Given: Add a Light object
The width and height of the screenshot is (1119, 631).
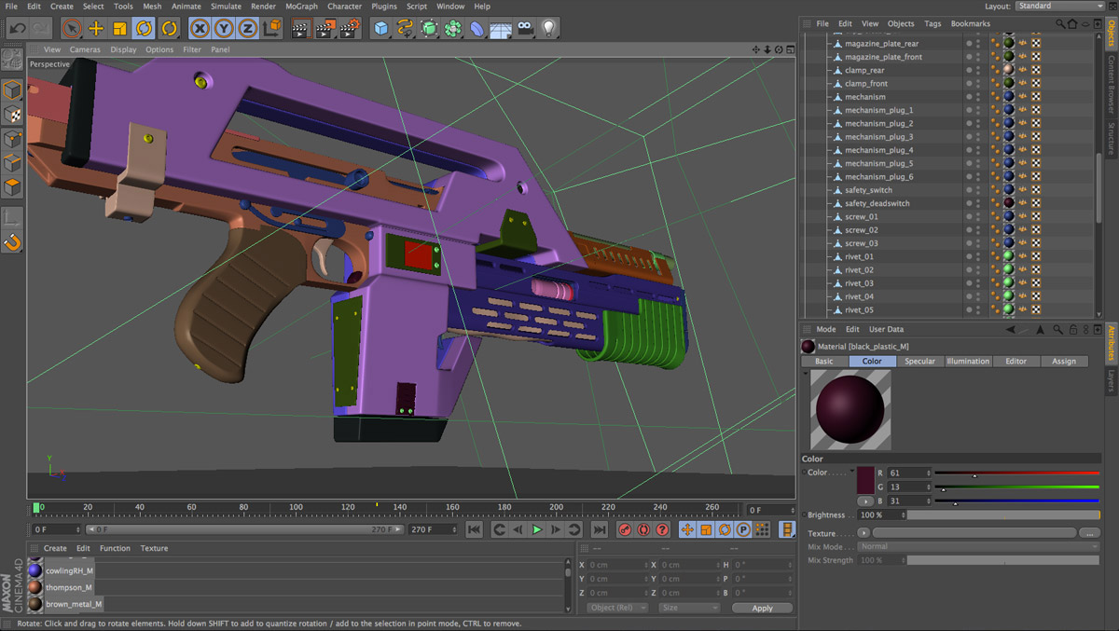Looking at the screenshot, I should click(x=549, y=29).
